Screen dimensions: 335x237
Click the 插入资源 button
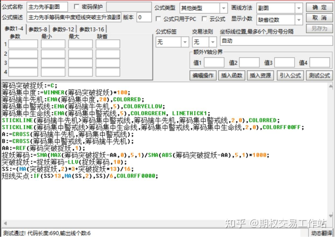click(260, 76)
